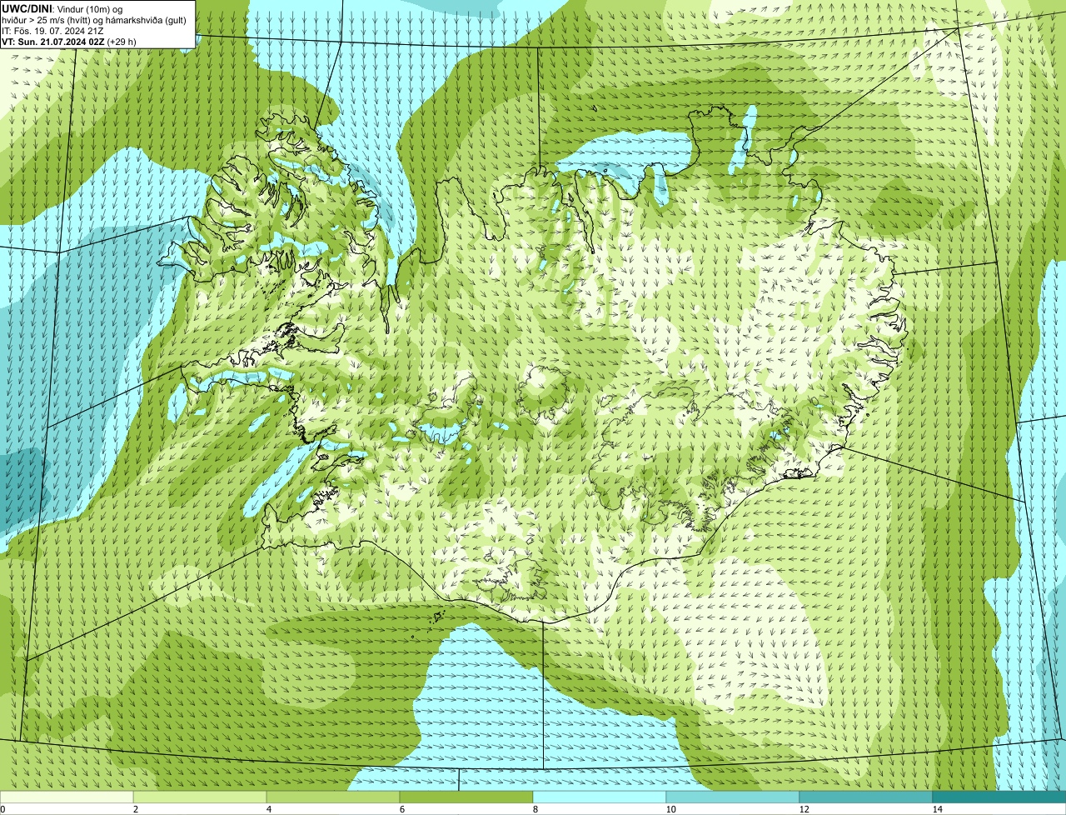Click the 2–4 m/s light green band
1066x815 pixels.
coord(200,797)
